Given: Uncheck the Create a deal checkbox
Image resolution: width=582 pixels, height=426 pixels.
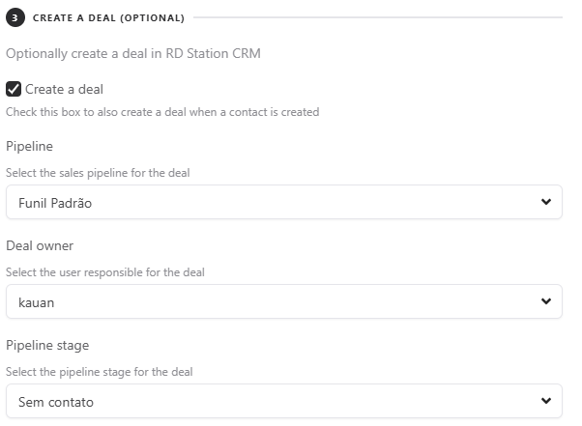Looking at the screenshot, I should click(14, 89).
